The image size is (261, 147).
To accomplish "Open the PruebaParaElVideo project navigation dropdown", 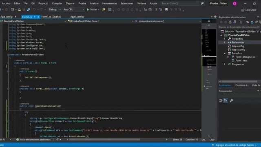I will point(33,21).
